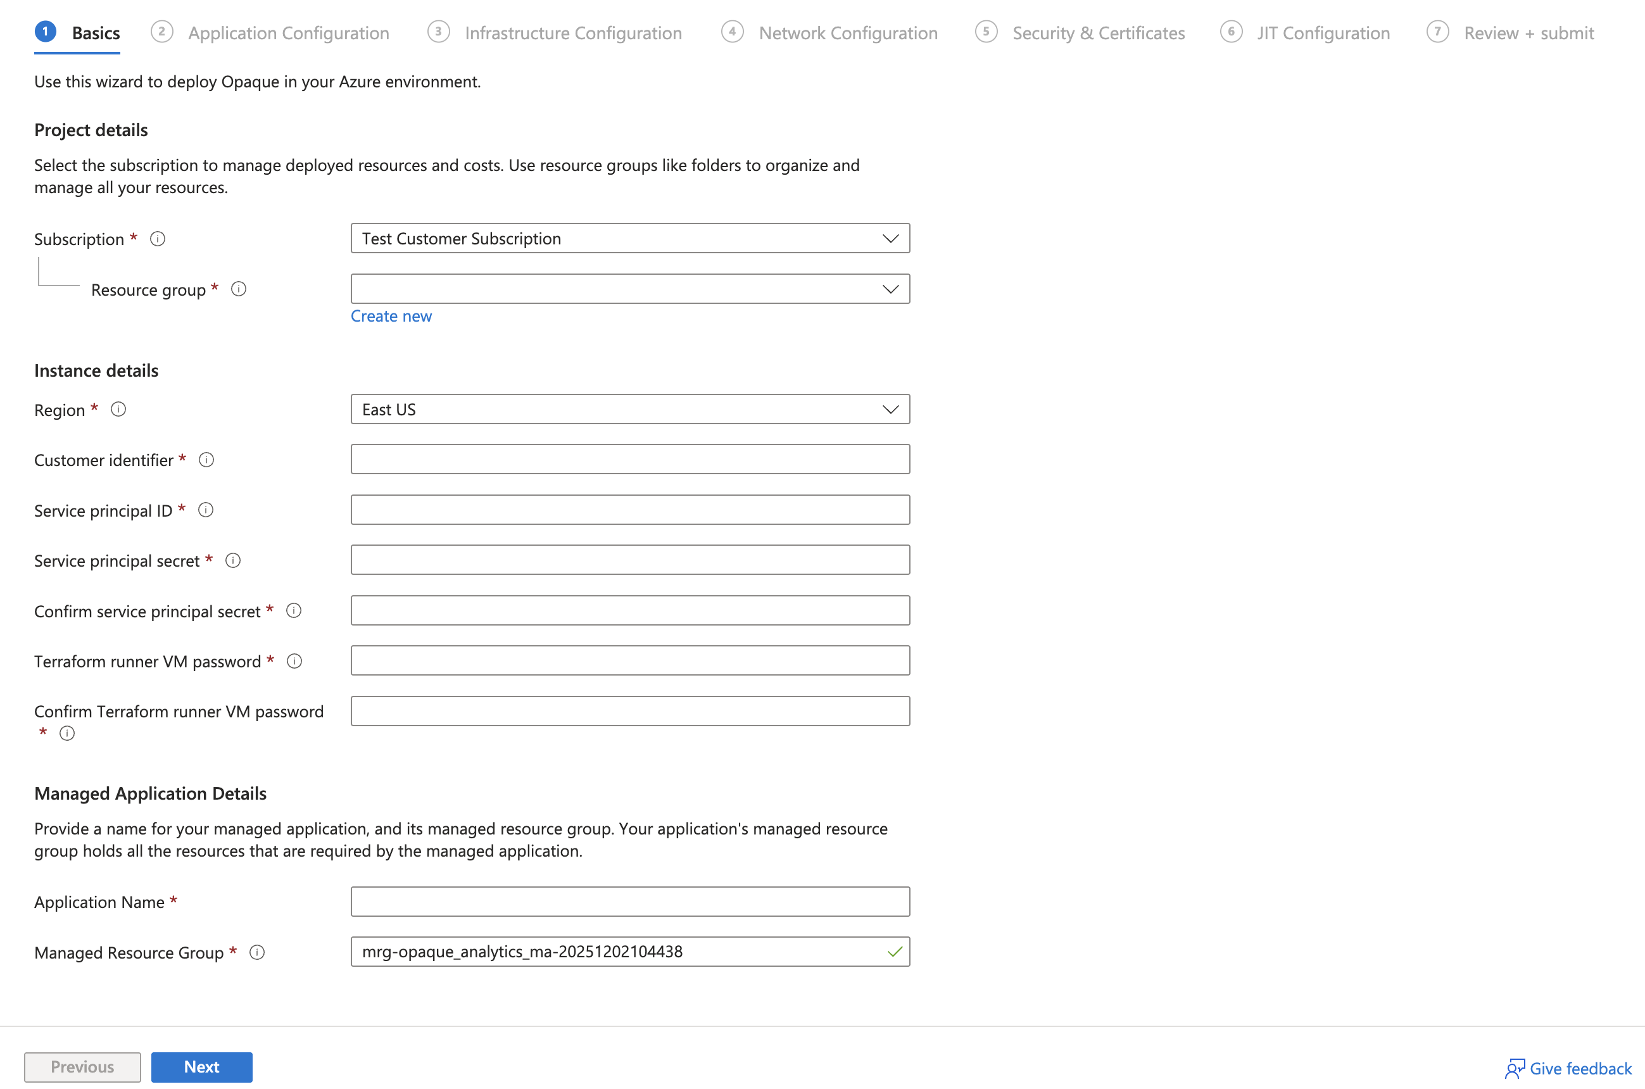Open the Region dropdown showing East US

[630, 409]
